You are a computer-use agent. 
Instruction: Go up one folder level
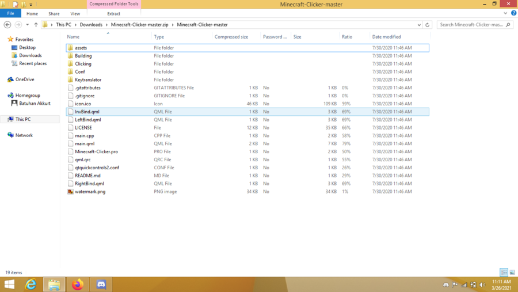(x=36, y=25)
